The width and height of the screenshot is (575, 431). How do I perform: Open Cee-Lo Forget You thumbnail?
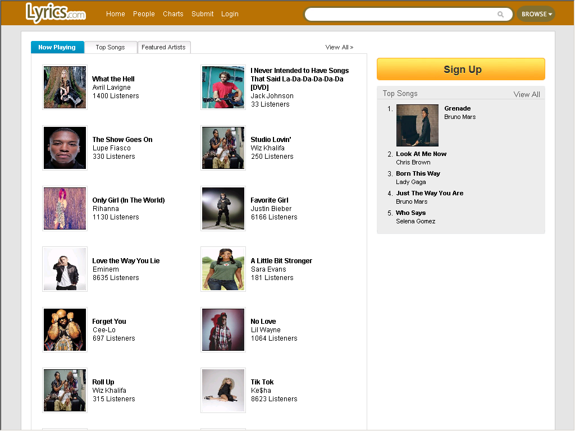[x=65, y=330]
